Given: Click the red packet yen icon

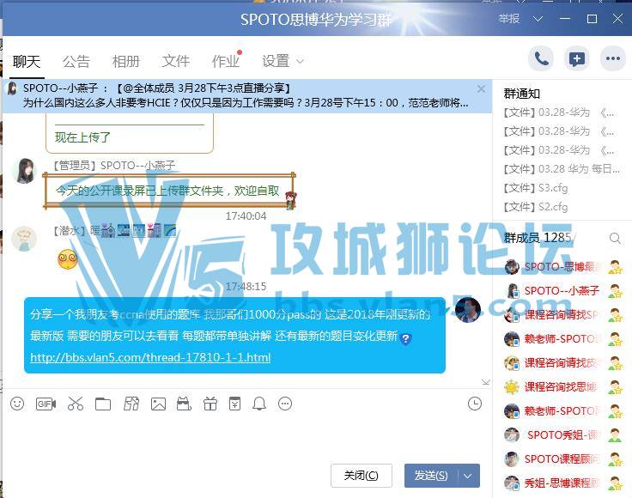Looking at the screenshot, I should (x=234, y=404).
